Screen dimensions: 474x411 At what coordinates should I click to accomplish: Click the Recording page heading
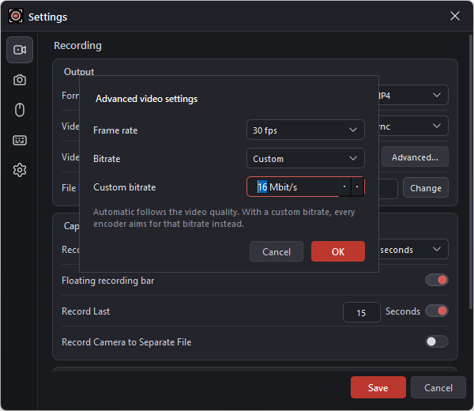tap(77, 45)
